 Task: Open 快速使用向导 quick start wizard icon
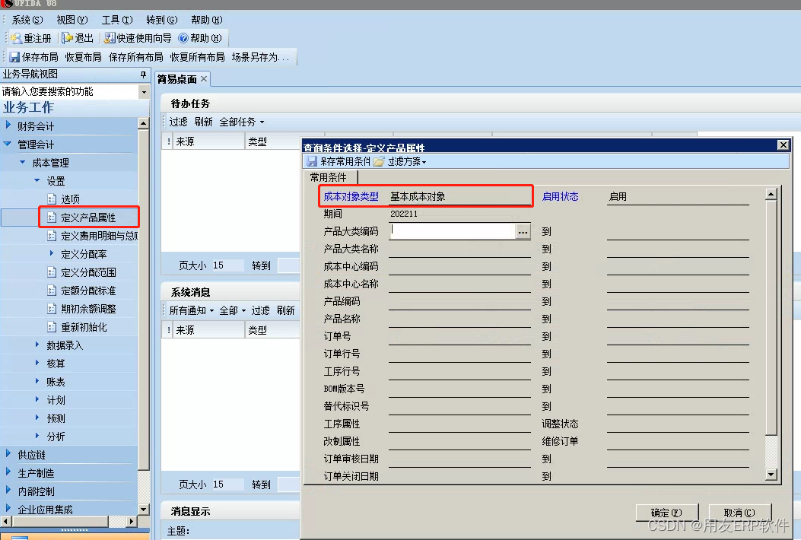(110, 38)
